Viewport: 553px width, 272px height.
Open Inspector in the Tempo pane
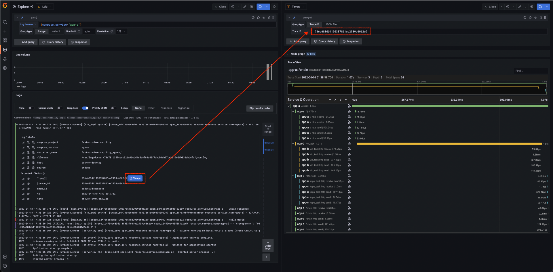click(x=351, y=41)
